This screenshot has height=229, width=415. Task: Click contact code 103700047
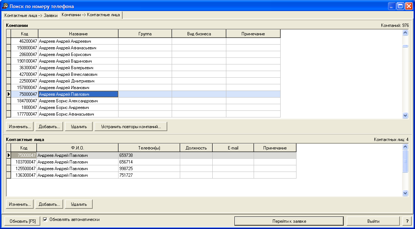point(24,162)
